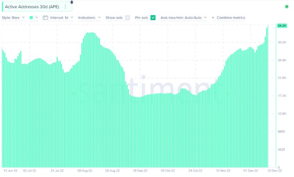Open the Indicators dropdown
Image resolution: width=294 pixels, height=177 pixels.
pos(89,18)
